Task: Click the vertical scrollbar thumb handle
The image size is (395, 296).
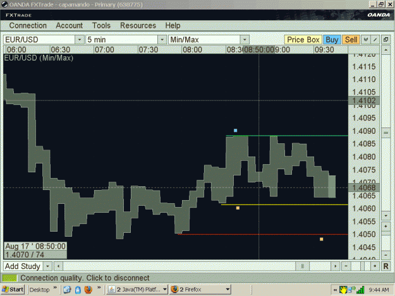Action: (x=386, y=133)
